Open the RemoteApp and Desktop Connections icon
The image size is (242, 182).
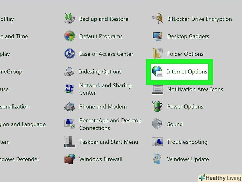point(70,124)
